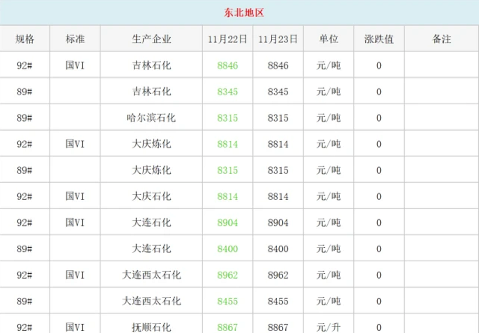Viewport: 479px width, 333px height.
Task: Click the 11月23日 price 8400
Action: (x=278, y=249)
